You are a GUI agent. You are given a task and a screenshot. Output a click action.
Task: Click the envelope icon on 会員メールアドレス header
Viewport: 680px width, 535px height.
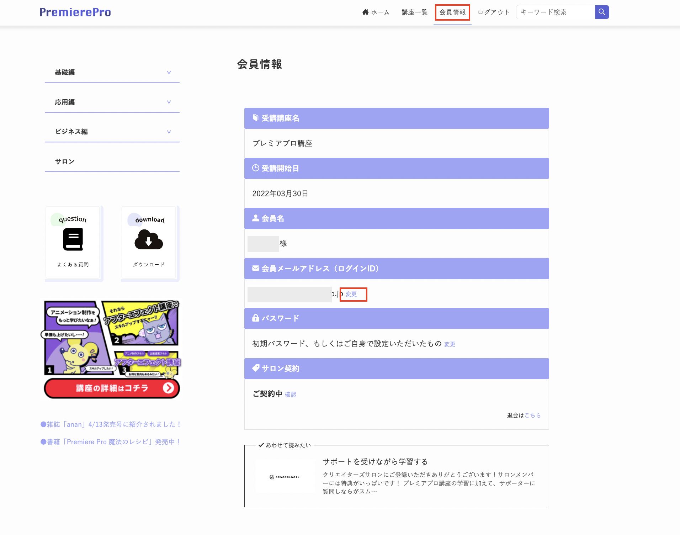click(x=255, y=268)
